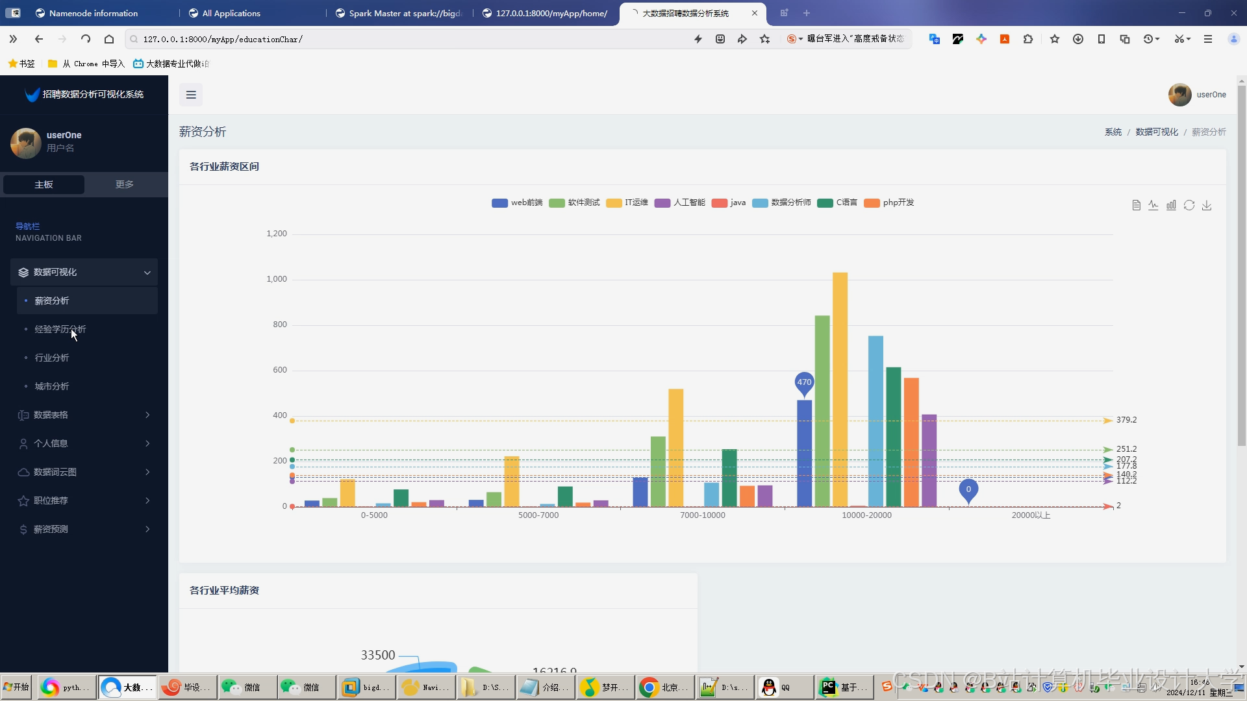Collapse the 数据可视化 sidebar section
This screenshot has height=701, width=1247.
83,272
